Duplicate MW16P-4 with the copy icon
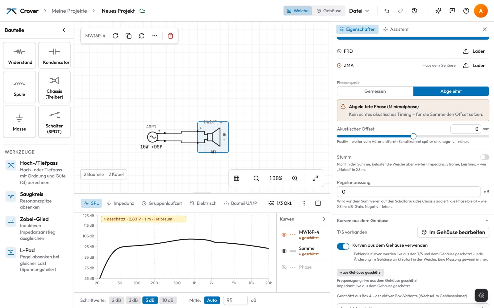494x308 pixels. 128,36
